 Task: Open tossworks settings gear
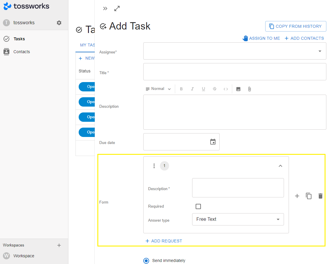click(x=59, y=22)
